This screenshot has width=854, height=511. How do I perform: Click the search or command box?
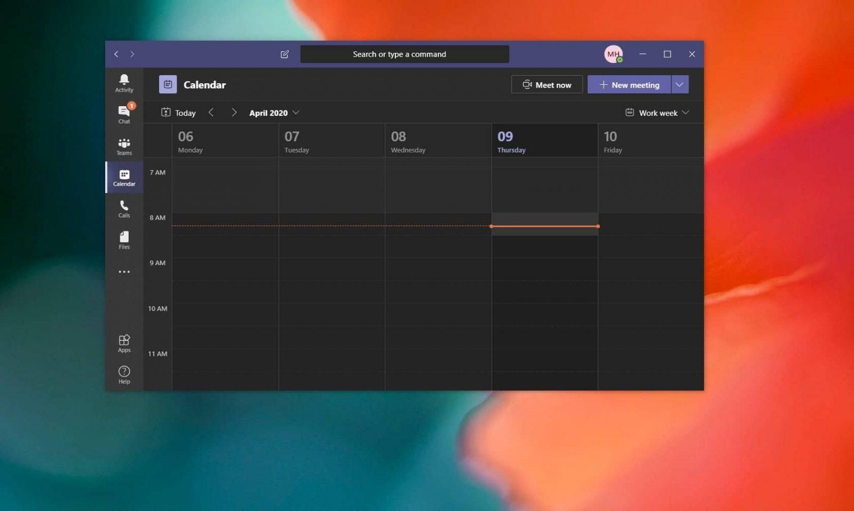click(x=405, y=54)
